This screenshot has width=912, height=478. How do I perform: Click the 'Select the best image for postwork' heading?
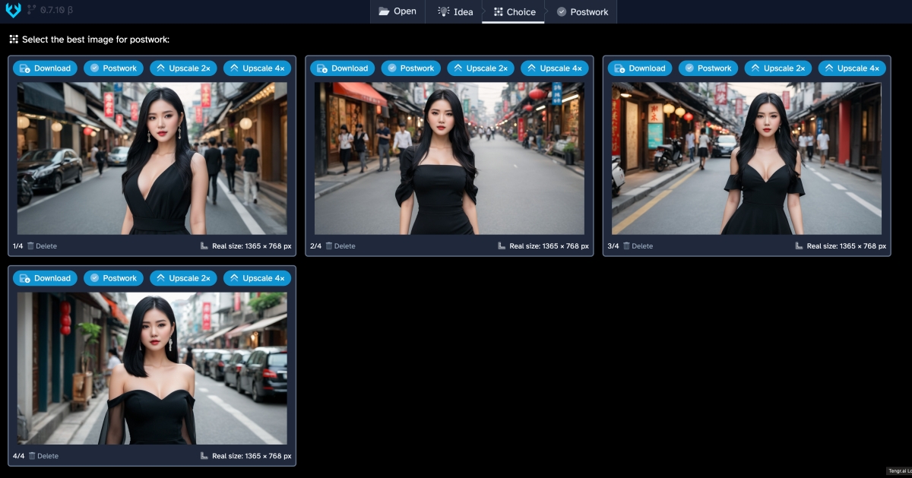96,40
